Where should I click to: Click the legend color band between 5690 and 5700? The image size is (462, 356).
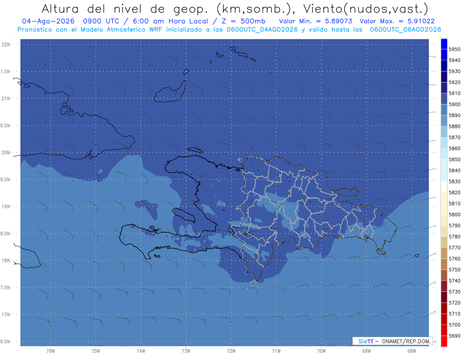pos(444,330)
